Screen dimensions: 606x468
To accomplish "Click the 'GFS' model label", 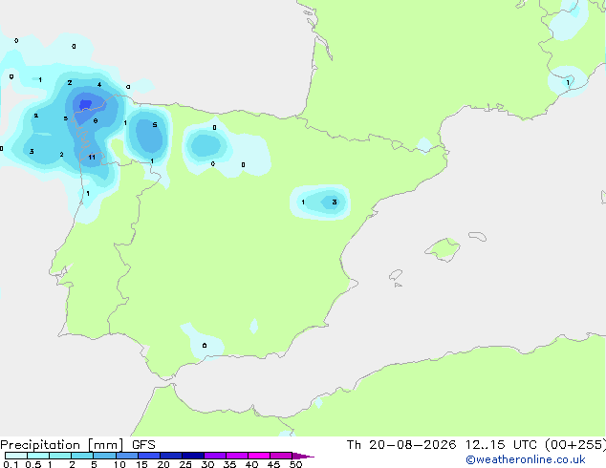I will coord(143,445).
